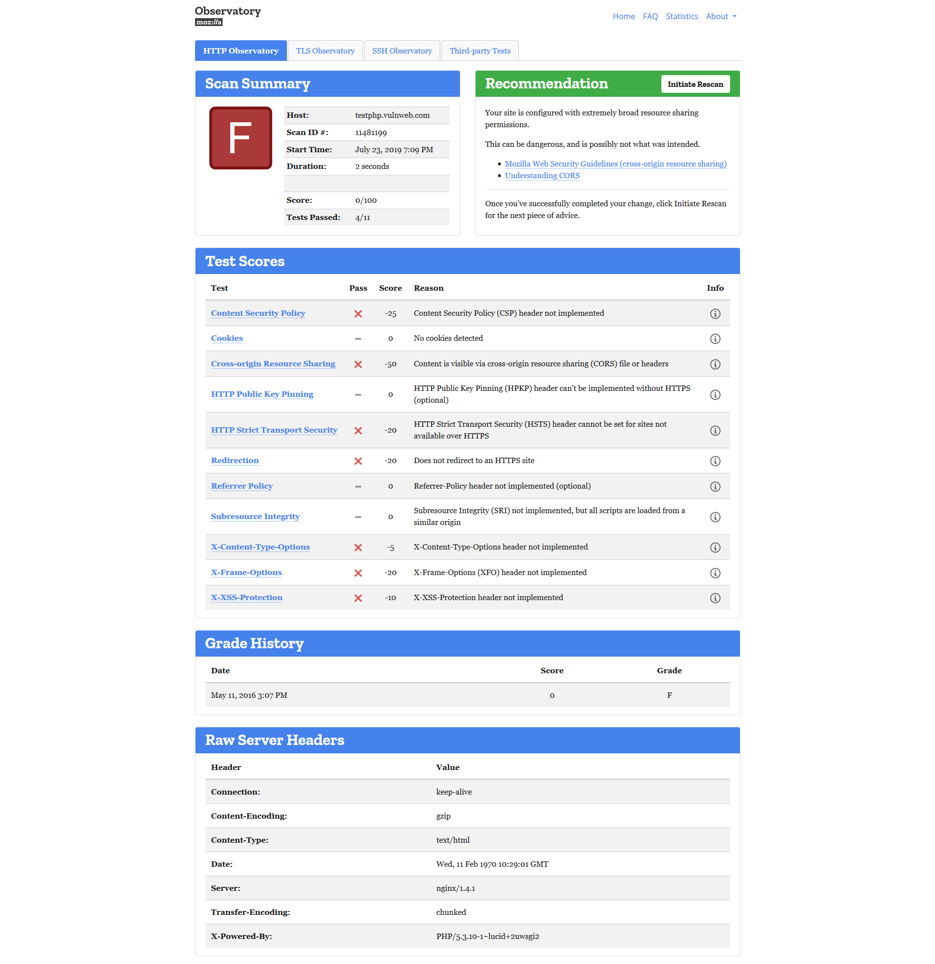Open the Cookies test link
Image resolution: width=935 pixels, height=964 pixels.
click(x=227, y=338)
